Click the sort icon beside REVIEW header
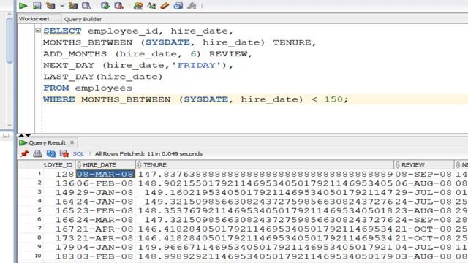Viewport: 468px width, 263px height. (x=397, y=164)
